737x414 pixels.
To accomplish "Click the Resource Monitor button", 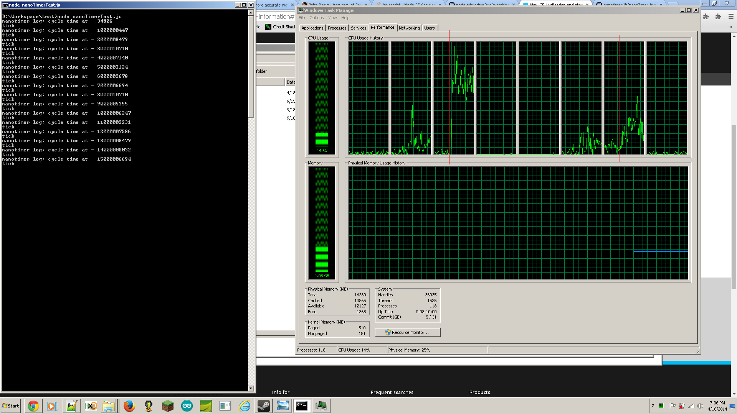I will pyautogui.click(x=407, y=332).
